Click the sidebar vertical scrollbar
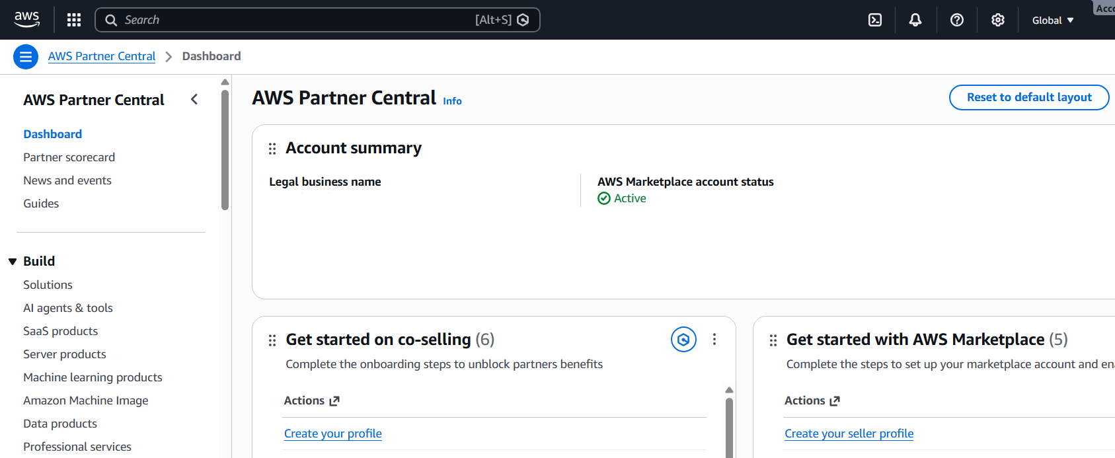The height and width of the screenshot is (458, 1115). [x=225, y=152]
